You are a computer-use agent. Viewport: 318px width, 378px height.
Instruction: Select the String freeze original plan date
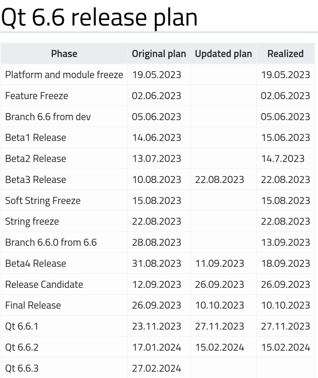pyautogui.click(x=156, y=222)
